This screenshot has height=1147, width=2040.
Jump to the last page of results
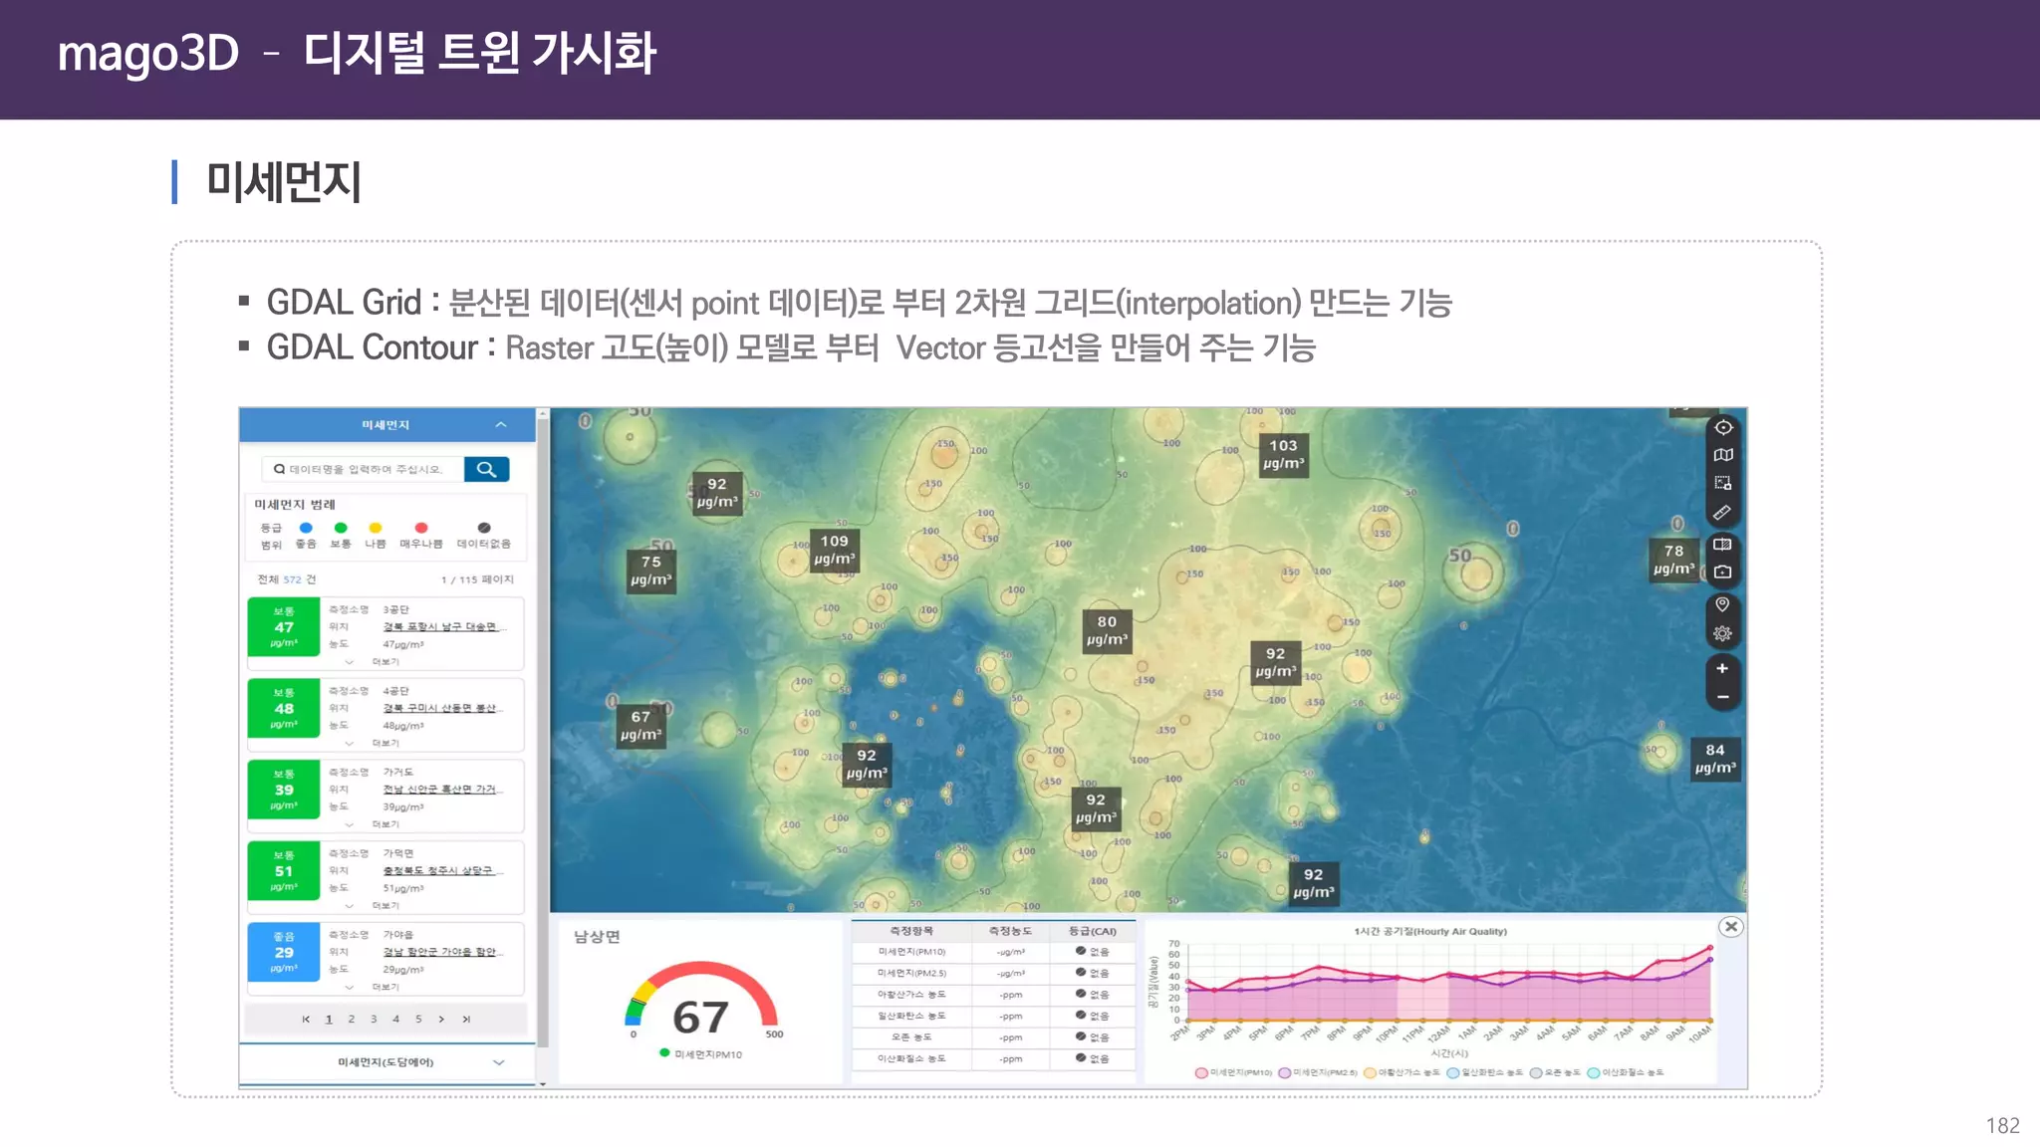(466, 1020)
